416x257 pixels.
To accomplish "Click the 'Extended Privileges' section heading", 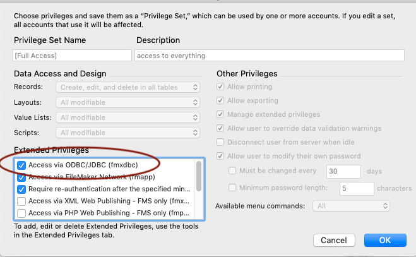I will [x=52, y=150].
